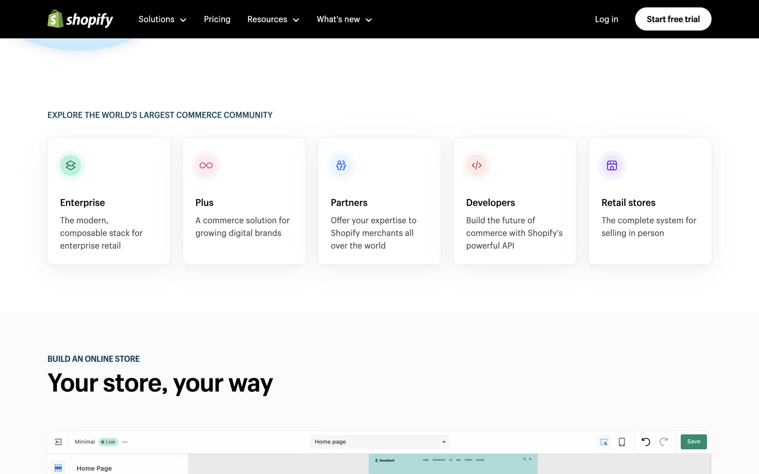
Task: Click the green Save button
Action: pyautogui.click(x=693, y=442)
